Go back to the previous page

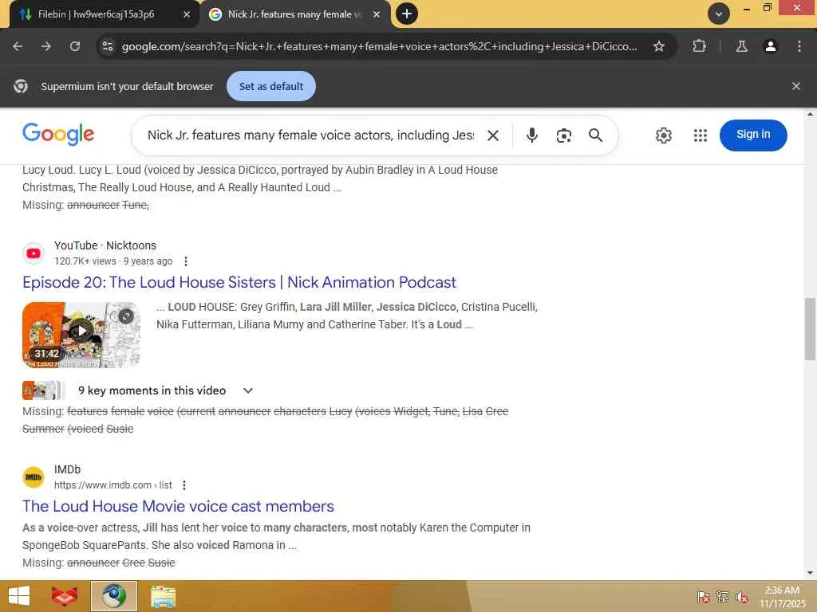point(18,46)
